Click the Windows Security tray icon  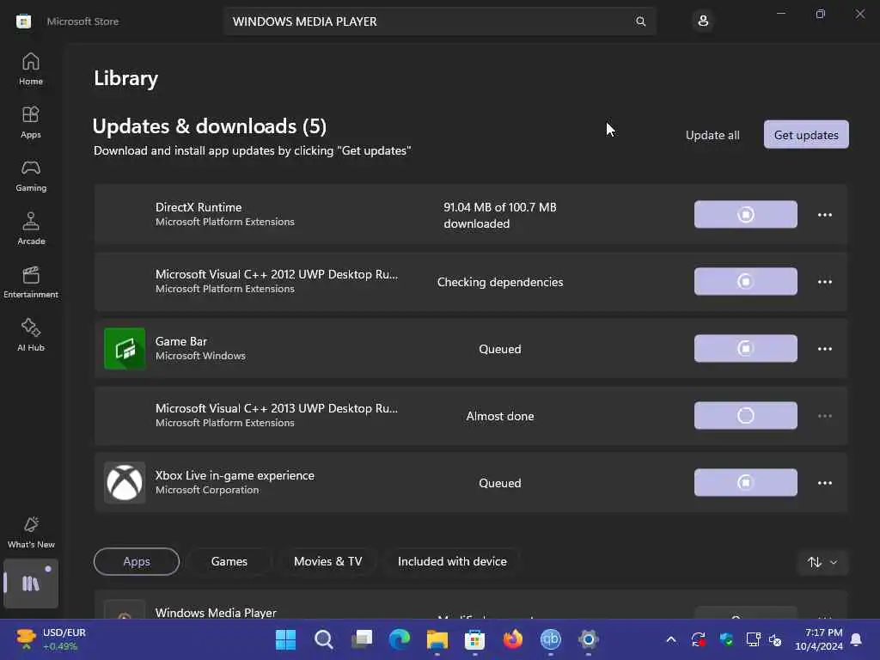point(726,639)
